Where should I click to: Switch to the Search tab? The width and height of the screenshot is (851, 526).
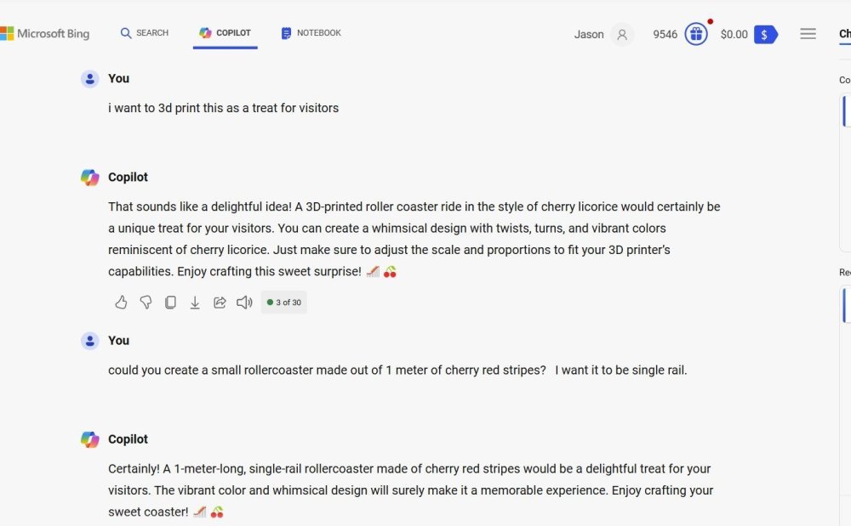145,33
